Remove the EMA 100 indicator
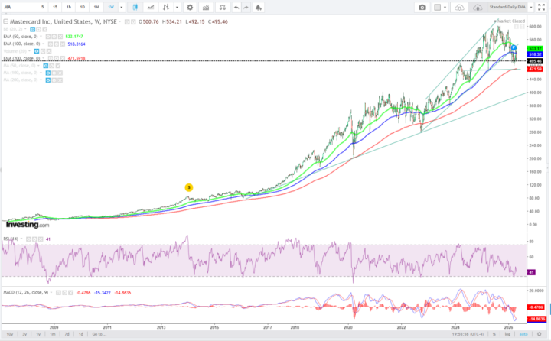The width and height of the screenshot is (551, 341). coord(62,44)
